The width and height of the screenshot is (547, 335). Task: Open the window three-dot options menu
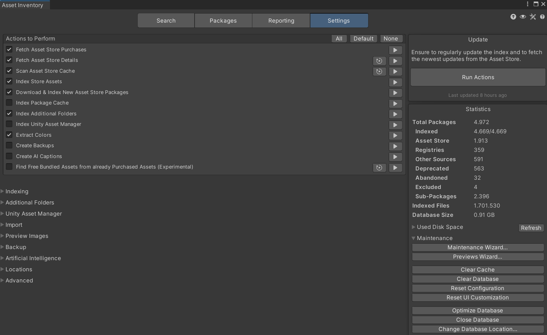pos(528,4)
